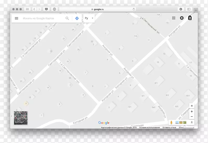Click the photo thumbnails strip
Image resolution: width=208 pixels, height=143 pixels.
pyautogui.click(x=181, y=122)
